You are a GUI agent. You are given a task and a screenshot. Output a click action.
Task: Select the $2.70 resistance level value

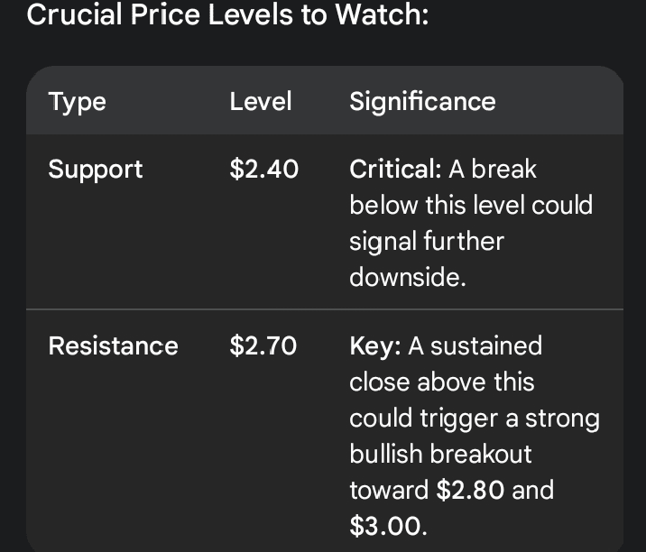click(x=263, y=346)
